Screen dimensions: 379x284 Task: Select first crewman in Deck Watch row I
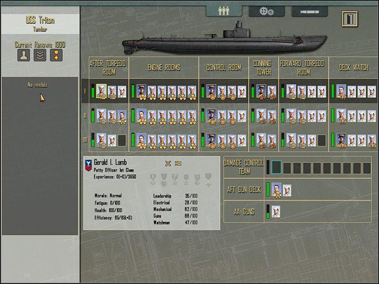tap(341, 91)
